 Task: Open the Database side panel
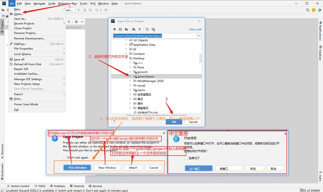click(320, 53)
